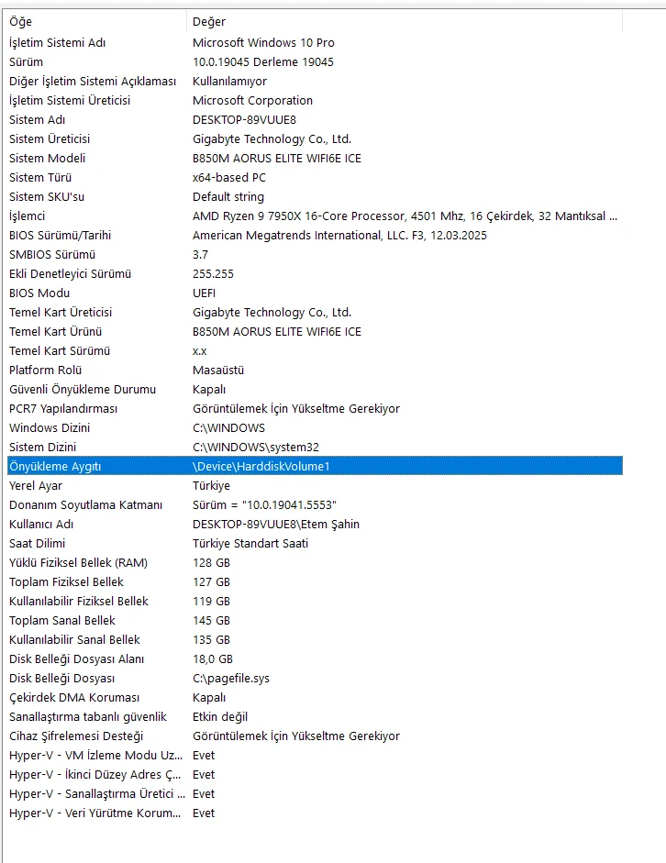The width and height of the screenshot is (666, 863).
Task: Select the Hyper-V - VM İzleme Modu row
Action: (x=315, y=755)
